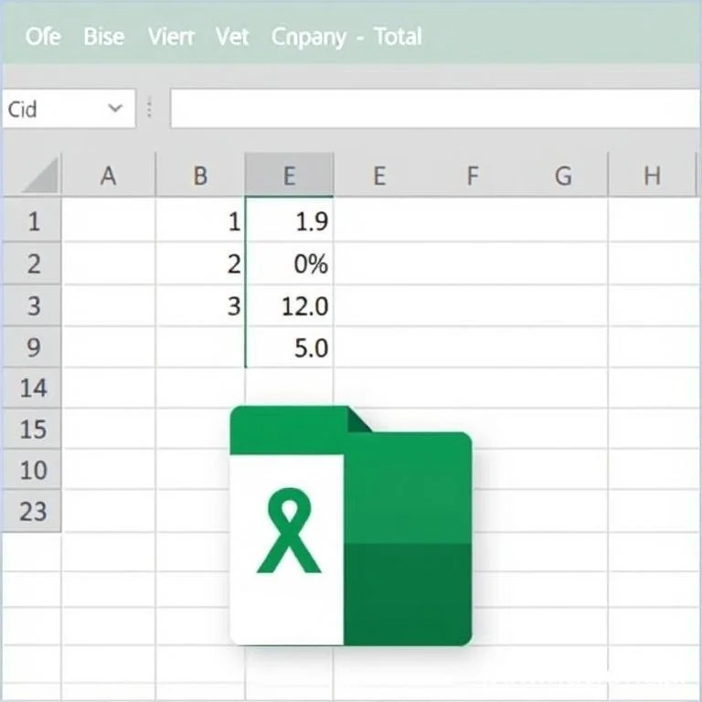Viewport: 702px width, 702px height.
Task: Select column B header
Action: coord(200,175)
